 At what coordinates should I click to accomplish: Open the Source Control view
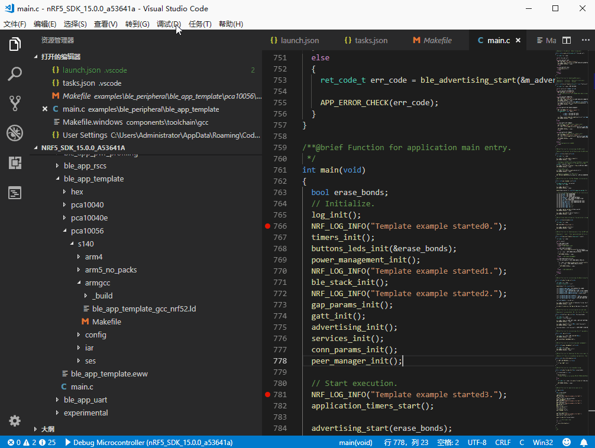(x=15, y=103)
